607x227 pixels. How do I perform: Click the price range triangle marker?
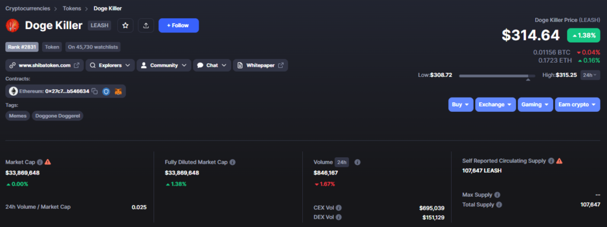coord(528,80)
